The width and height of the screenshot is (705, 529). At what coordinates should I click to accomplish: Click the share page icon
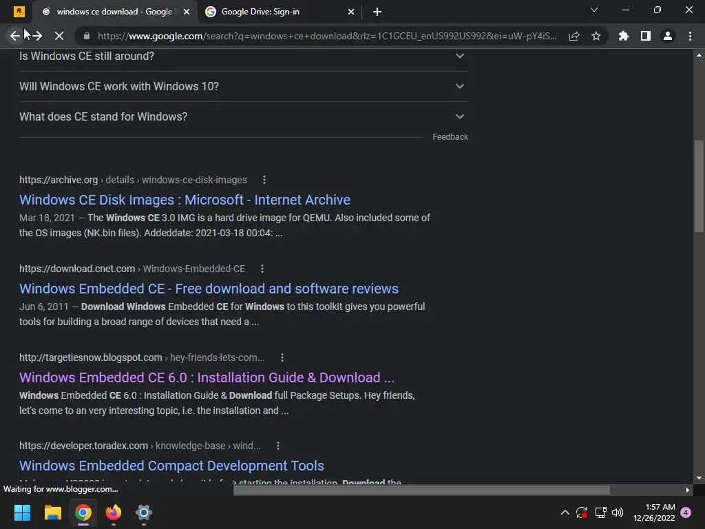tap(574, 36)
